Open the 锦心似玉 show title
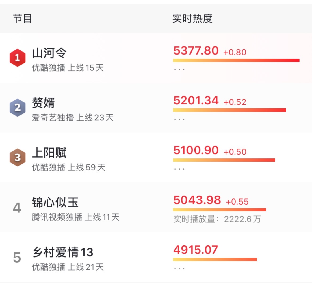The width and height of the screenshot is (312, 283). click(55, 203)
